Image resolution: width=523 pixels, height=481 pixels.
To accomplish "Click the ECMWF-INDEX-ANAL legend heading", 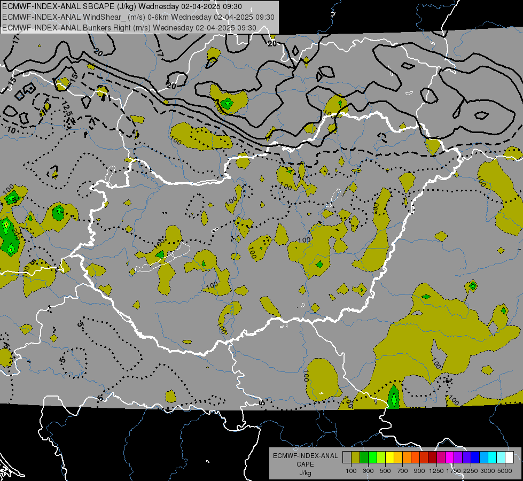I will coord(305,456).
